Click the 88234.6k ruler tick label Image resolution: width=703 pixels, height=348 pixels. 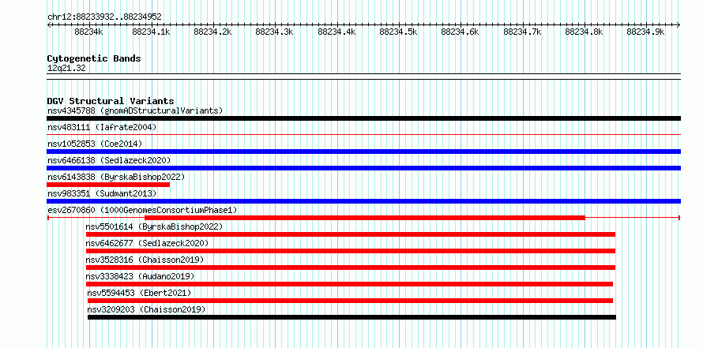461,32
